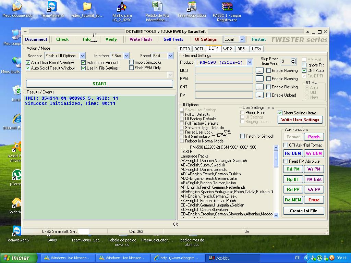The width and height of the screenshot is (351, 263).
Task: Click the DCT4 tab
Action: 214,48
